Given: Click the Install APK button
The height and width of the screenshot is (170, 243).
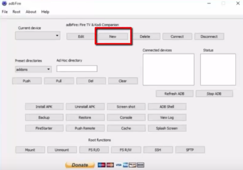Looking at the screenshot, I should click(x=44, y=107).
